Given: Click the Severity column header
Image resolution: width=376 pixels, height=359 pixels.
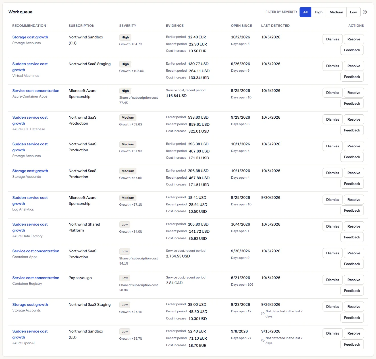Looking at the screenshot, I should (128, 26).
